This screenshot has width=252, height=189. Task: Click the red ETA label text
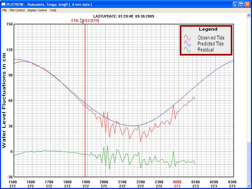point(85,20)
